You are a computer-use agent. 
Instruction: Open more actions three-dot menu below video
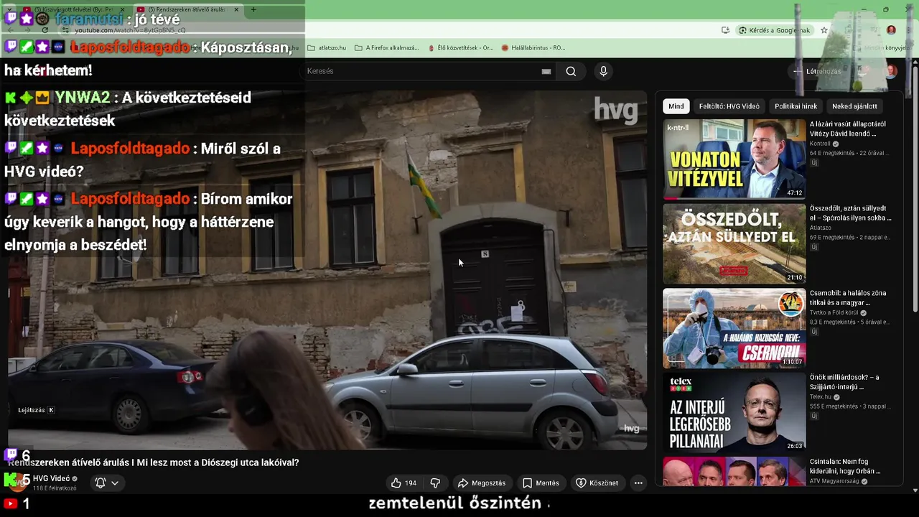click(638, 483)
